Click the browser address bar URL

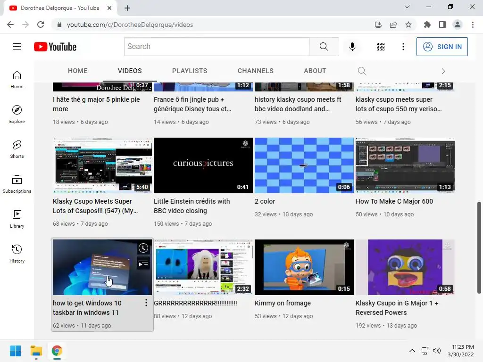coord(130,25)
